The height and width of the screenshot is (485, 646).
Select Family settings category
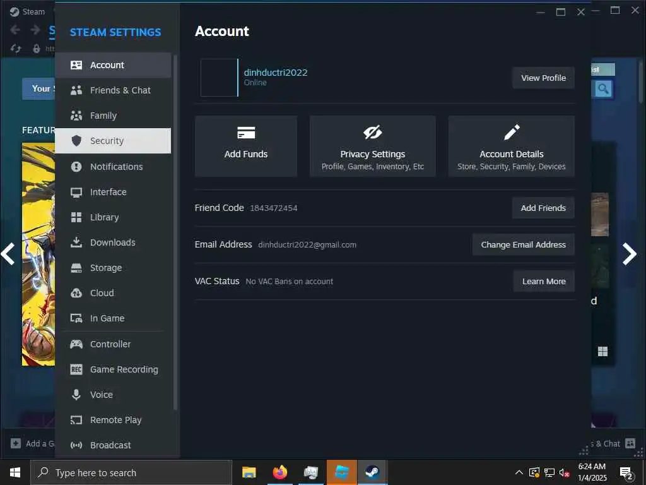point(113,116)
